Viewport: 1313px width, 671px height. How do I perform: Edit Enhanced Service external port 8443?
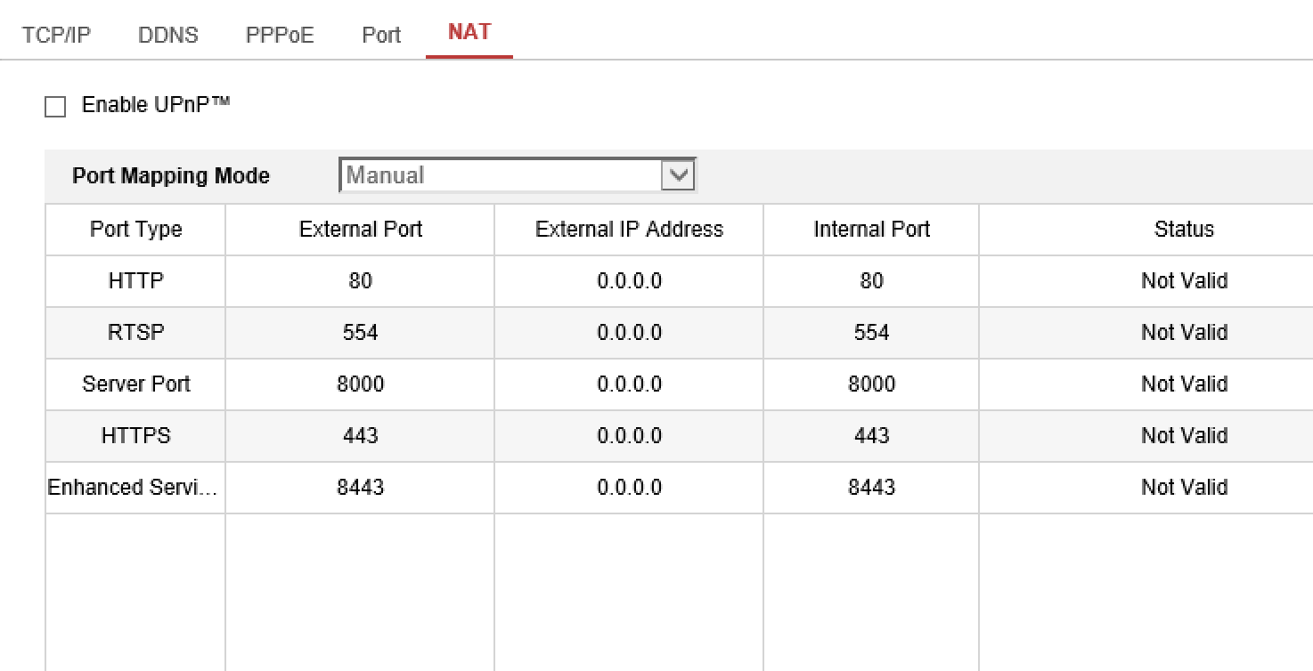[360, 488]
